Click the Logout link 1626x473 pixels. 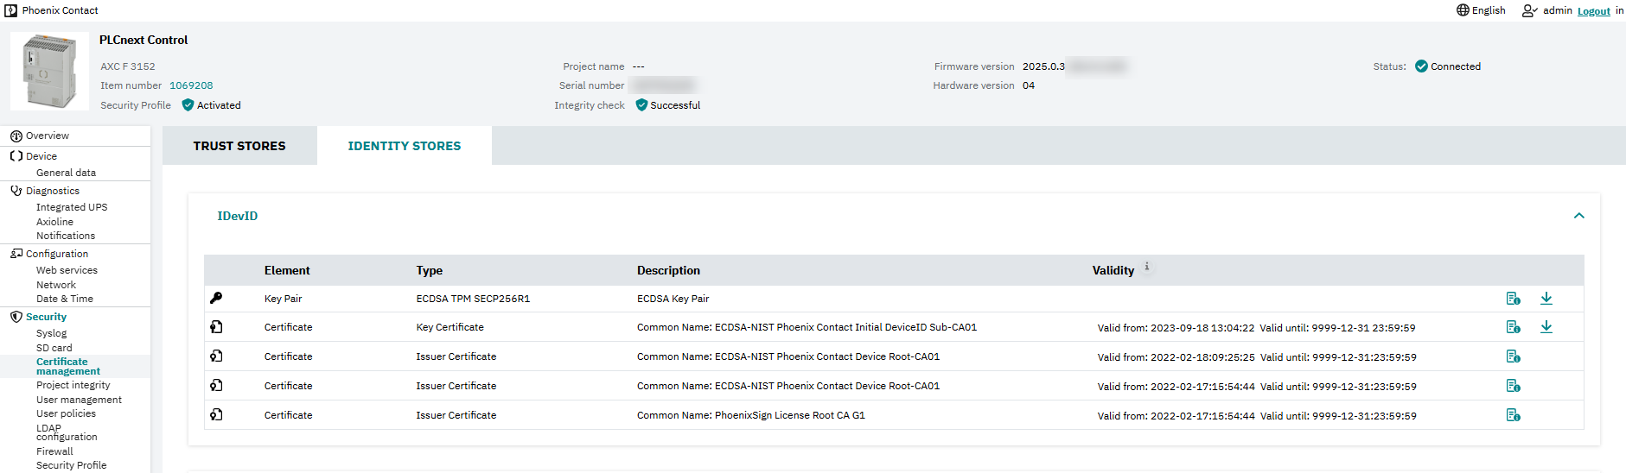pos(1593,11)
